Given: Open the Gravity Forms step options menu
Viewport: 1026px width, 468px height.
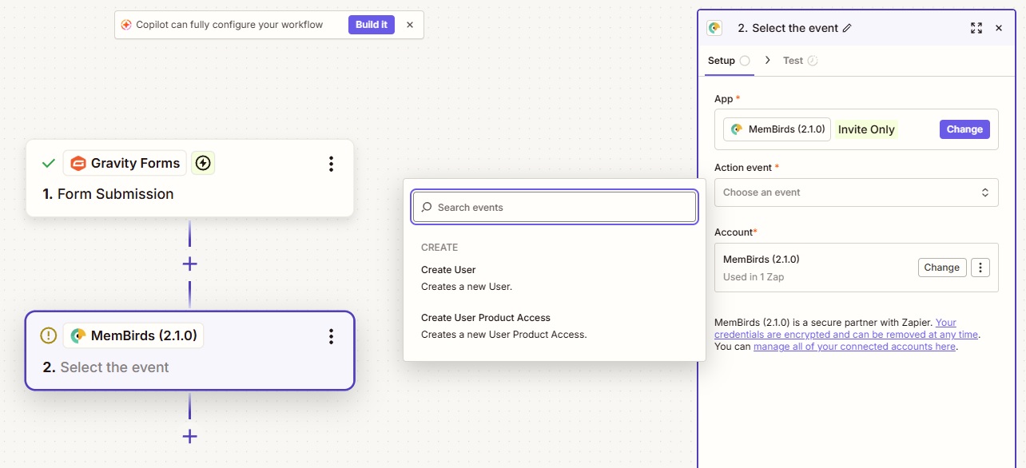Looking at the screenshot, I should [331, 164].
